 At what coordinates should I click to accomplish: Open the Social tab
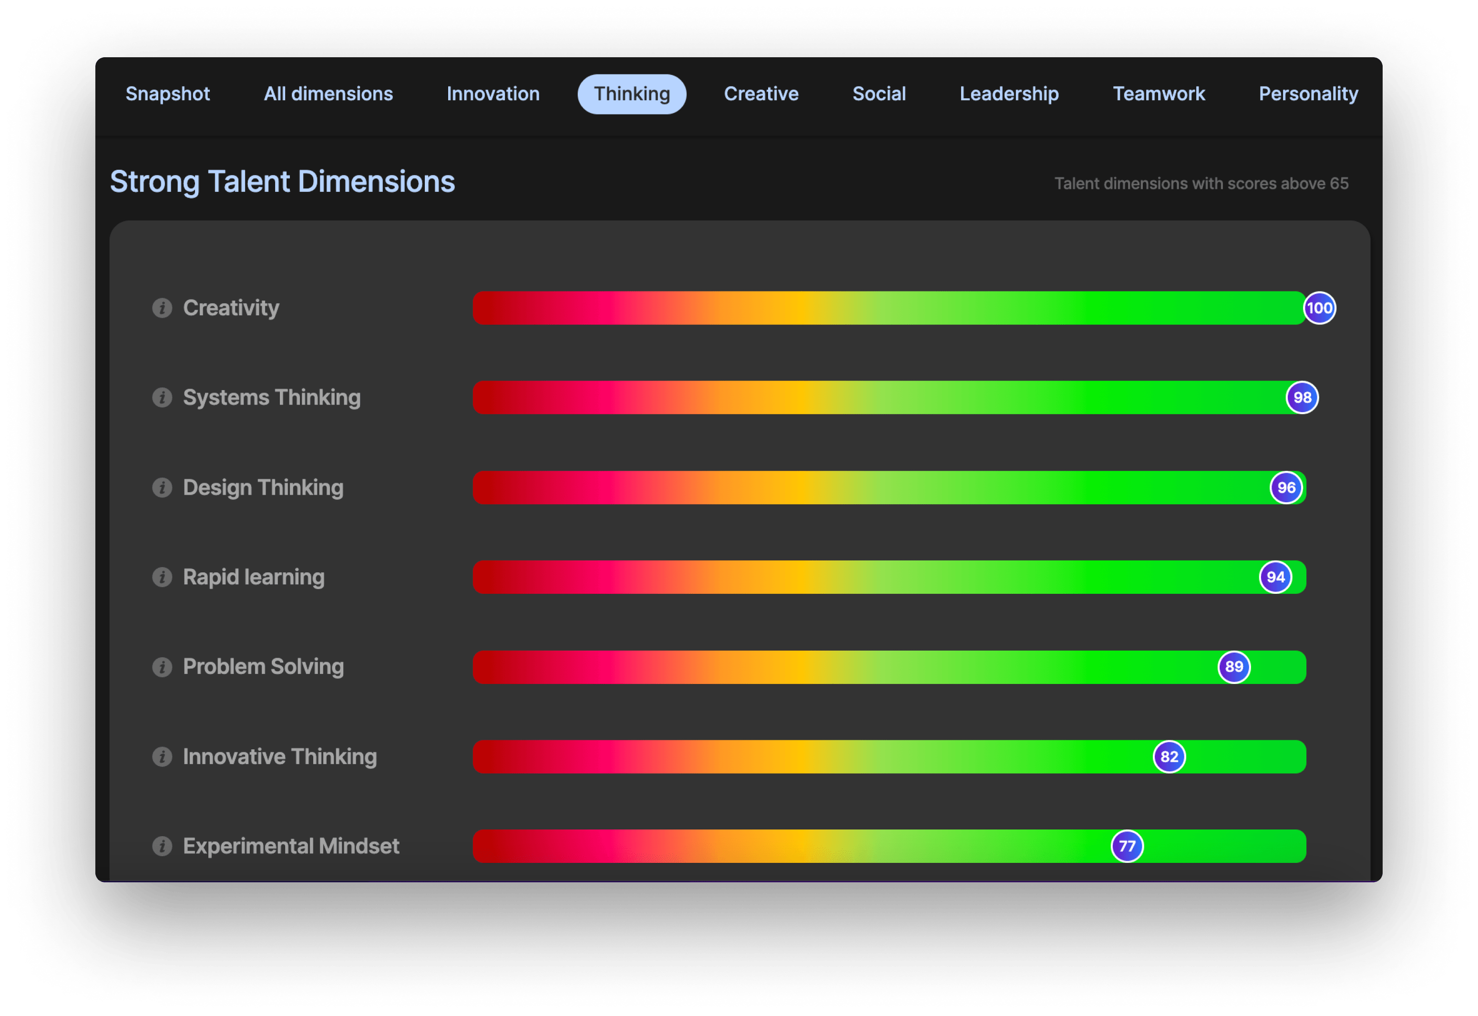(x=879, y=94)
